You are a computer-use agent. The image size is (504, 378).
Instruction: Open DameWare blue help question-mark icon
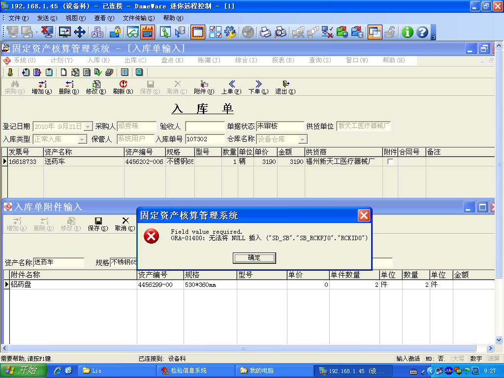[422, 32]
